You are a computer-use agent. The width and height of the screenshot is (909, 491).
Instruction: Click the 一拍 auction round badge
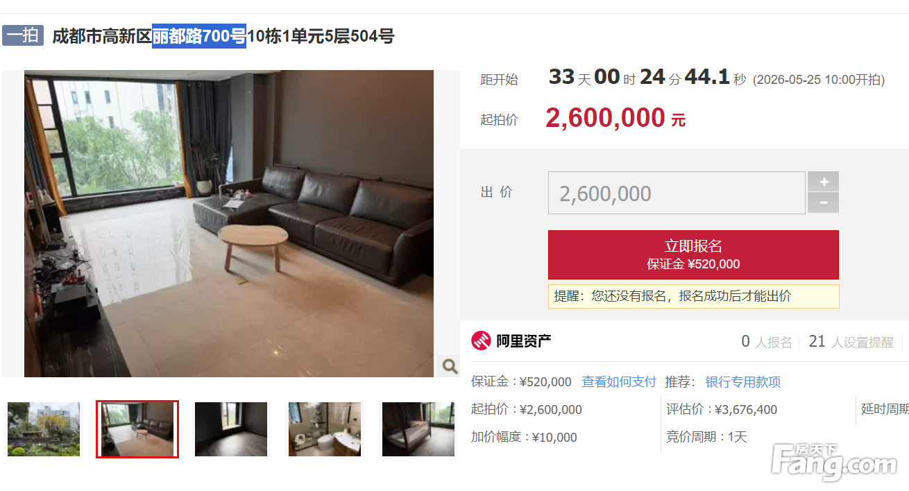point(23,35)
